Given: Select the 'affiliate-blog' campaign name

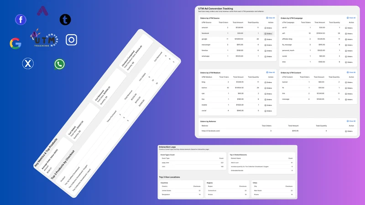Looking at the screenshot, I should coord(287,39).
